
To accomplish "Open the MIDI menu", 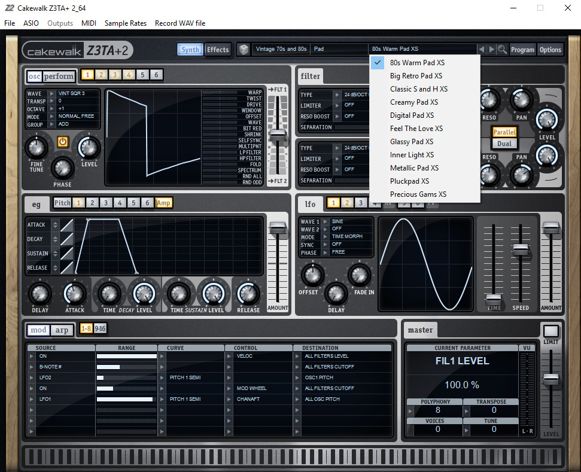I will tap(88, 23).
